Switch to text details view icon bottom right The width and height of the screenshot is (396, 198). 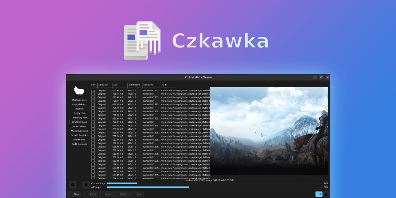click(x=326, y=194)
